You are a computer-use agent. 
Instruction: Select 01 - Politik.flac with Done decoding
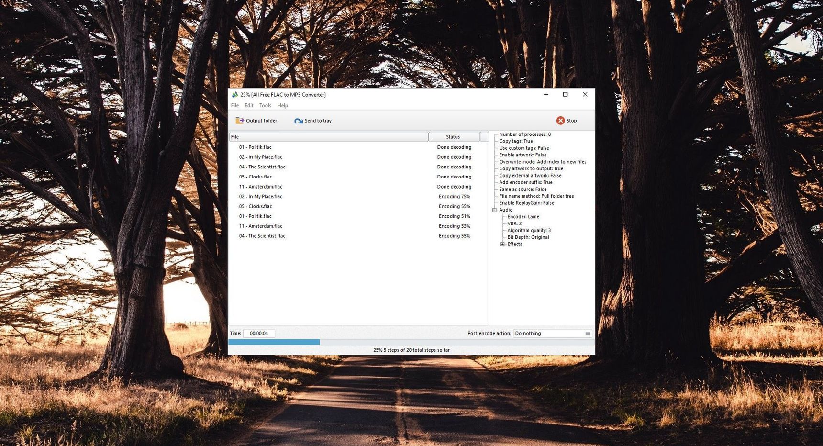[358, 147]
